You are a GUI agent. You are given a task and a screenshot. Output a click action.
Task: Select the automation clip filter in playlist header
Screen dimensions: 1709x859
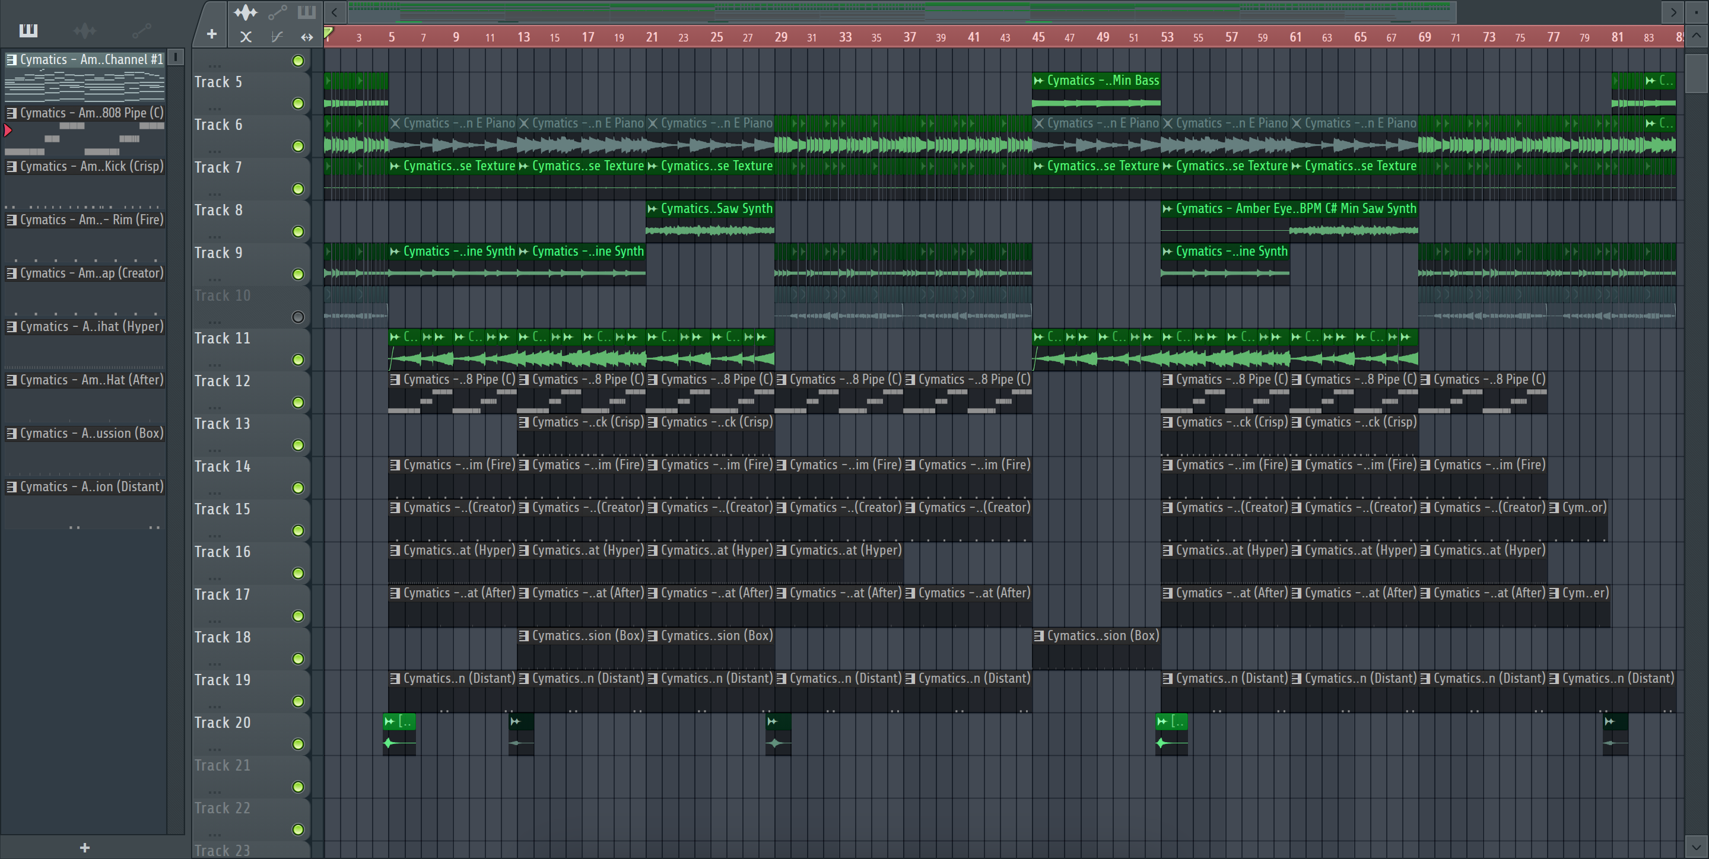(277, 12)
